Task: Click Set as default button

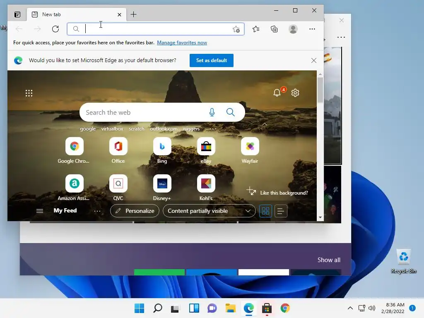Action: [212, 60]
